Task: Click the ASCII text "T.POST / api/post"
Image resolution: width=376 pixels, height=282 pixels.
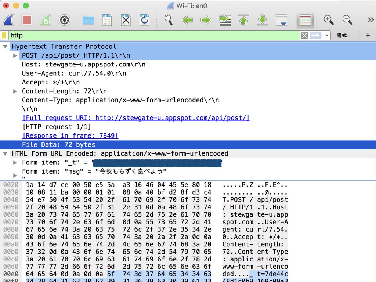Action: click(x=255, y=200)
